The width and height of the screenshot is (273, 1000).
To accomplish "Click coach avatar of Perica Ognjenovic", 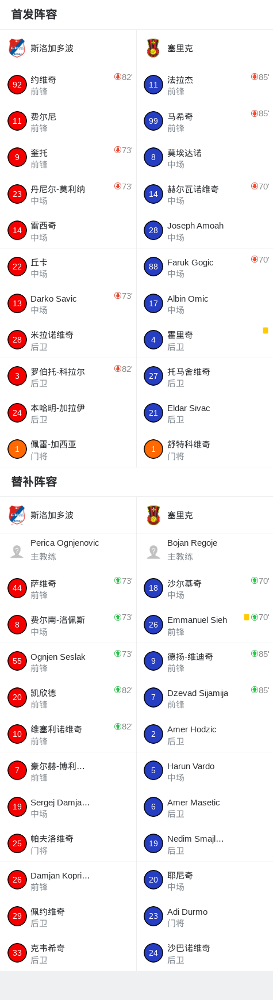I will click(x=17, y=552).
